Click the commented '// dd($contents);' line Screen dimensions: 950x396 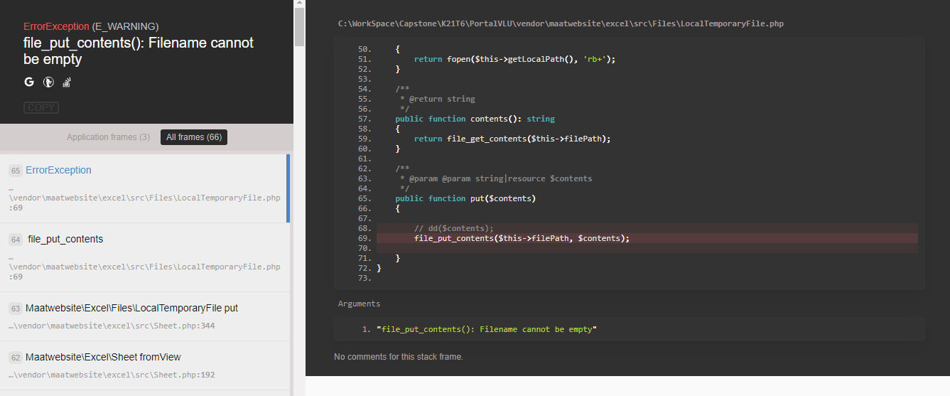pos(453,228)
